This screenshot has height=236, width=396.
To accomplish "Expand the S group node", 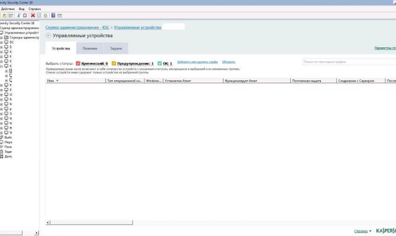I will (x=2, y=114).
